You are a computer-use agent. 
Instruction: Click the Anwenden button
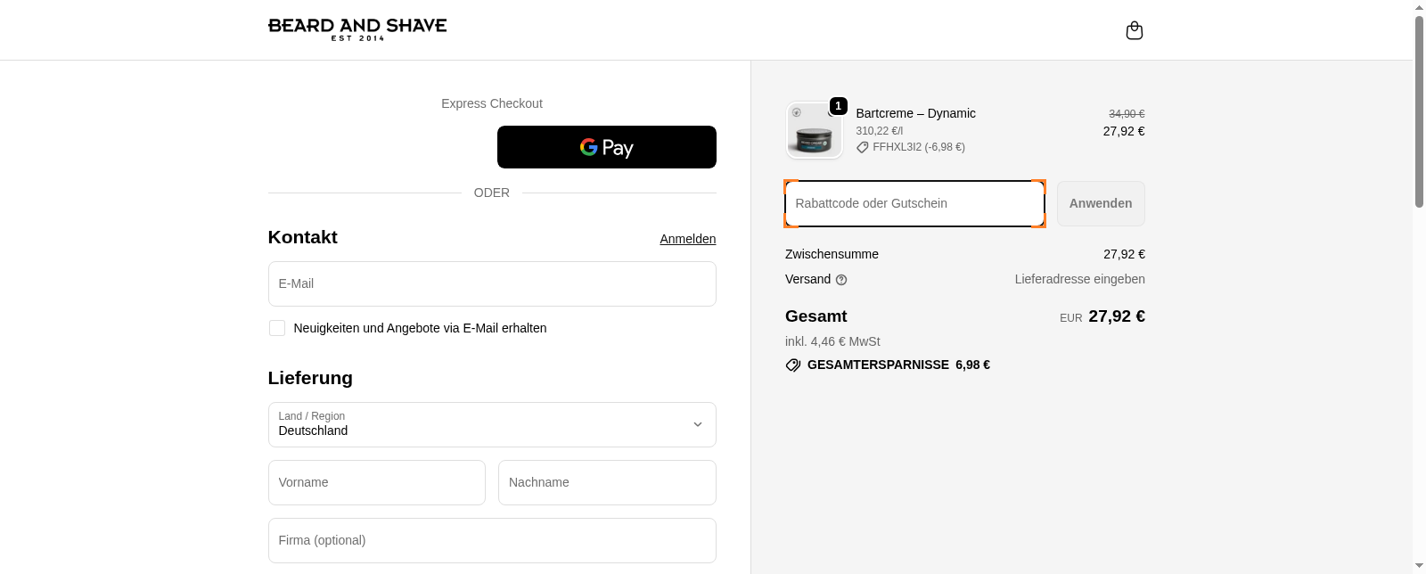1100,203
